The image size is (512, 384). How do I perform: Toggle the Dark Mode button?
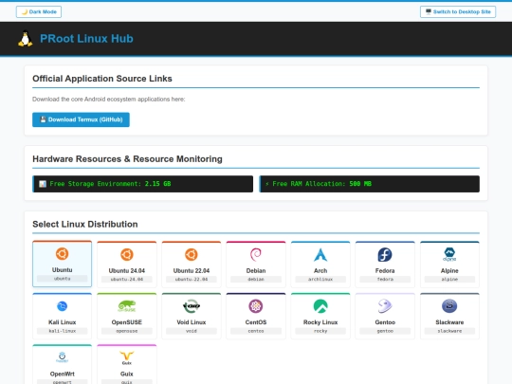(39, 11)
